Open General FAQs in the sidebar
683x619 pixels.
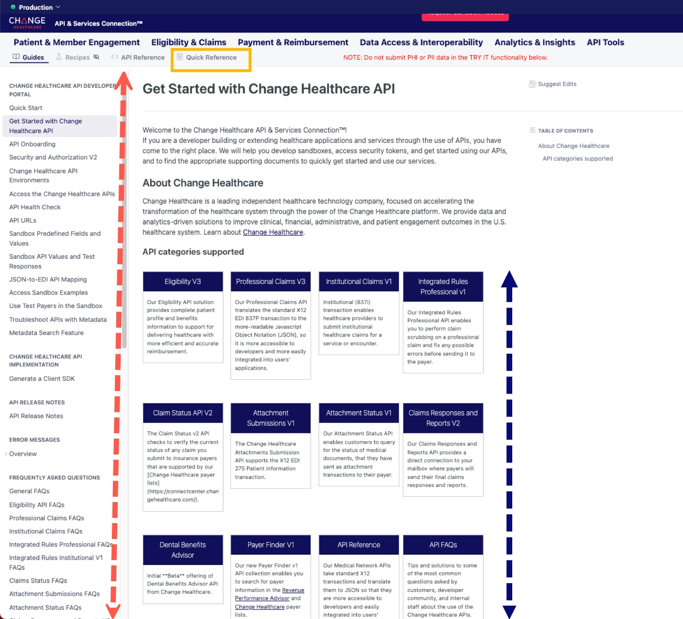29,491
